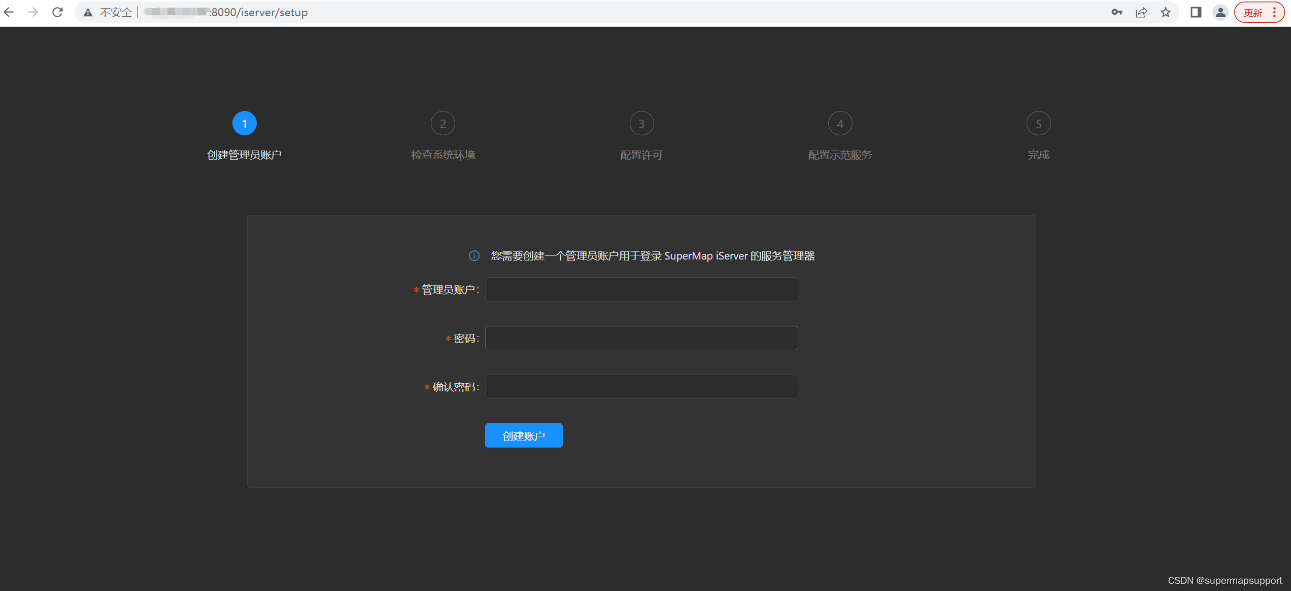Select step 5 完成 circle
This screenshot has height=591, width=1291.
[x=1038, y=124]
